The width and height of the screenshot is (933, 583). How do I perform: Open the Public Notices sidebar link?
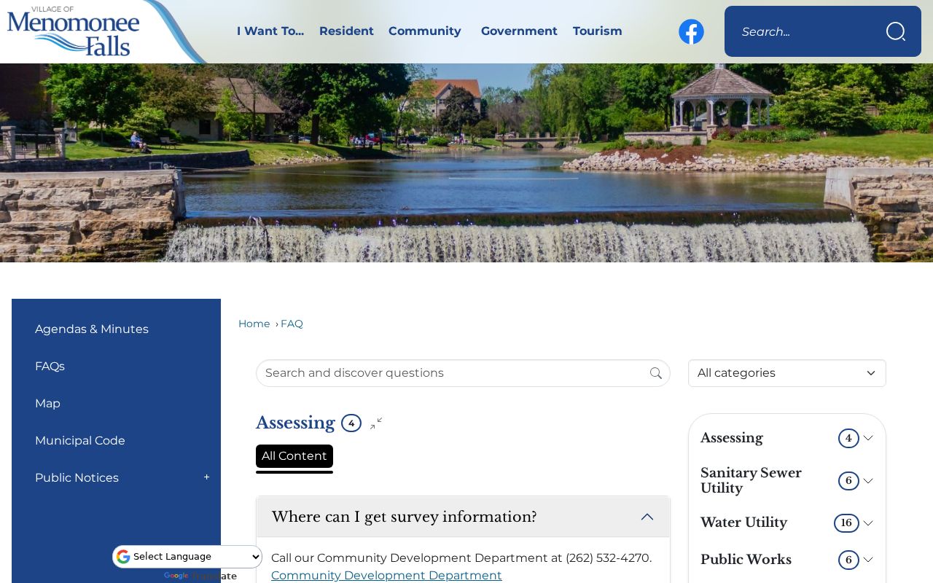tap(77, 478)
